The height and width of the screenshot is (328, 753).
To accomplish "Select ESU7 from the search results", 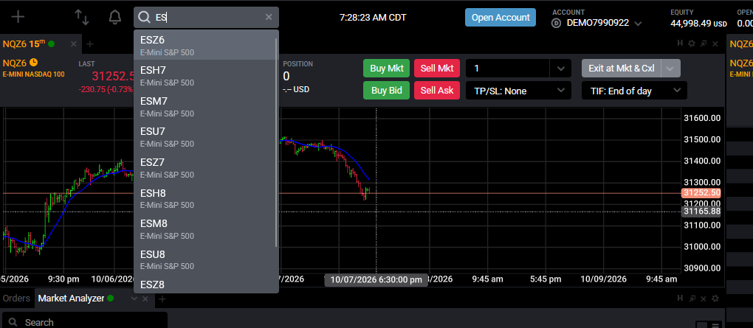I will (205, 136).
